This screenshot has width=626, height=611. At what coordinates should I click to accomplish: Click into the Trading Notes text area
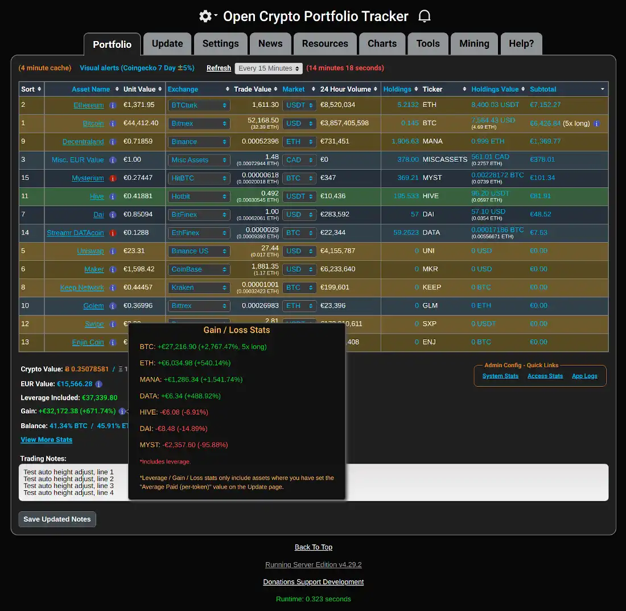click(x=314, y=482)
